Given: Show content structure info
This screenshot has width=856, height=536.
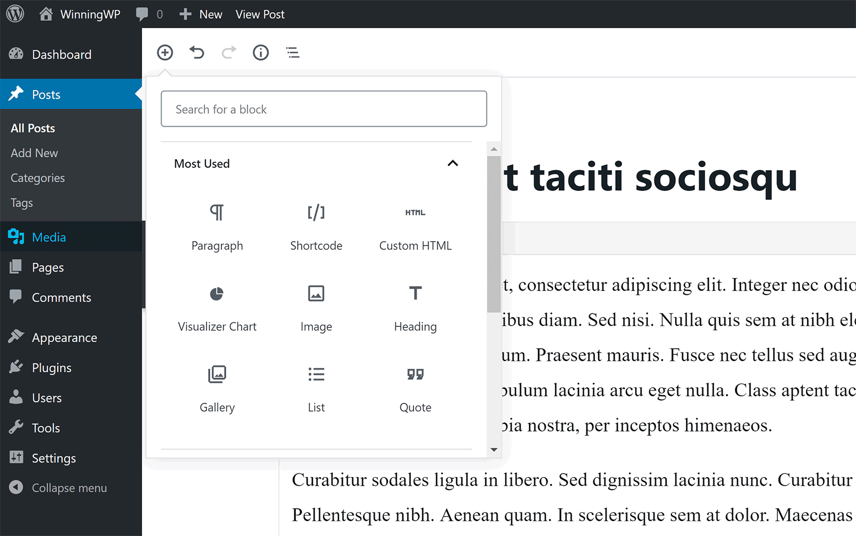Looking at the screenshot, I should 261,52.
